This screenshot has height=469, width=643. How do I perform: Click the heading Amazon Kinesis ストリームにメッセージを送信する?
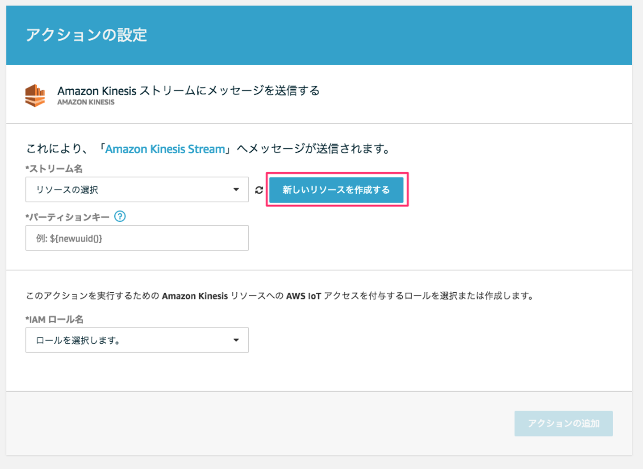click(x=188, y=91)
